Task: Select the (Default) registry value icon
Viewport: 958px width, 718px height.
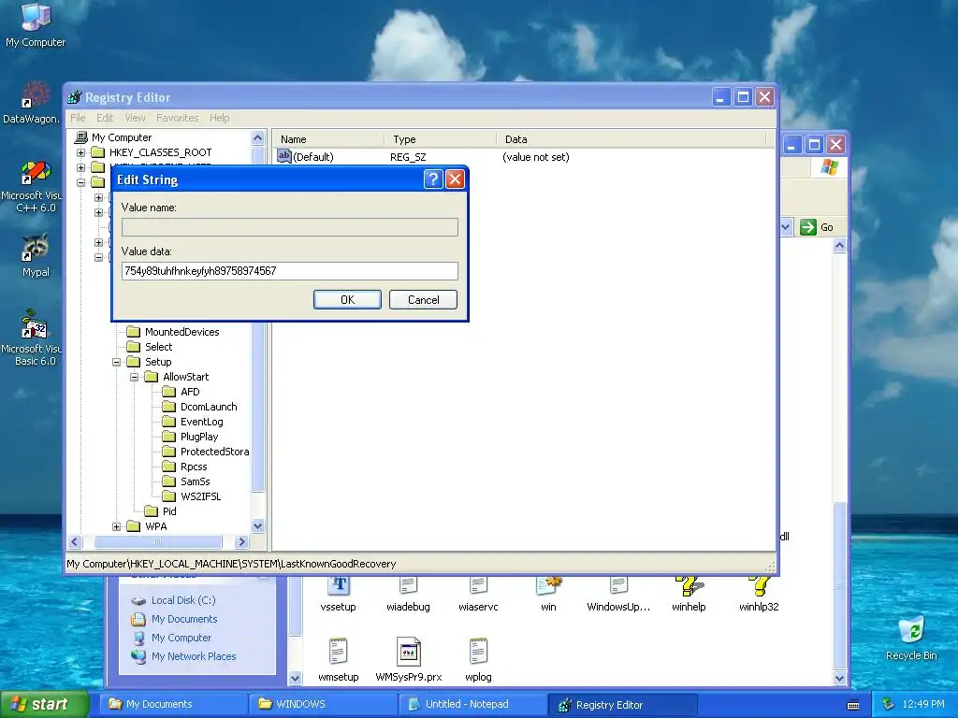Action: [284, 156]
